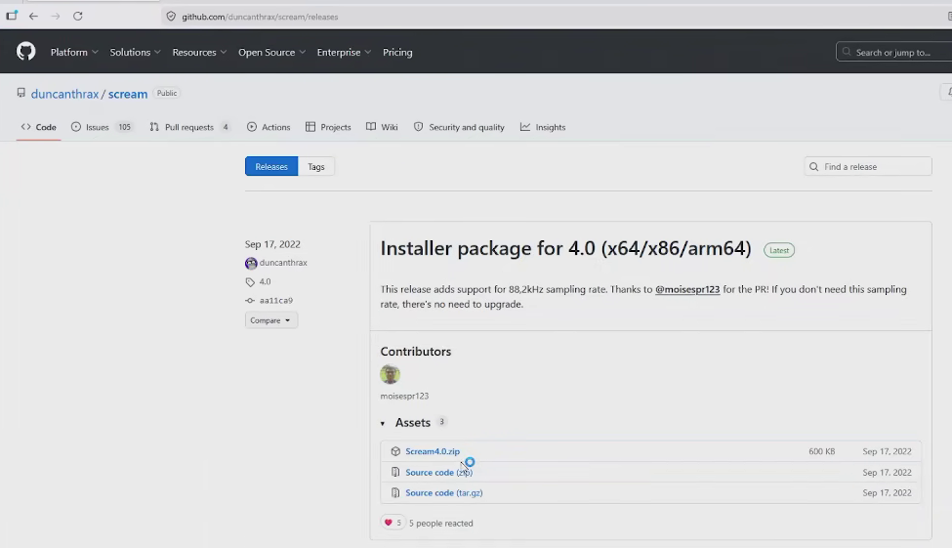The image size is (952, 548).
Task: Click the file icon beside Source code (zip)
Action: pyautogui.click(x=395, y=472)
